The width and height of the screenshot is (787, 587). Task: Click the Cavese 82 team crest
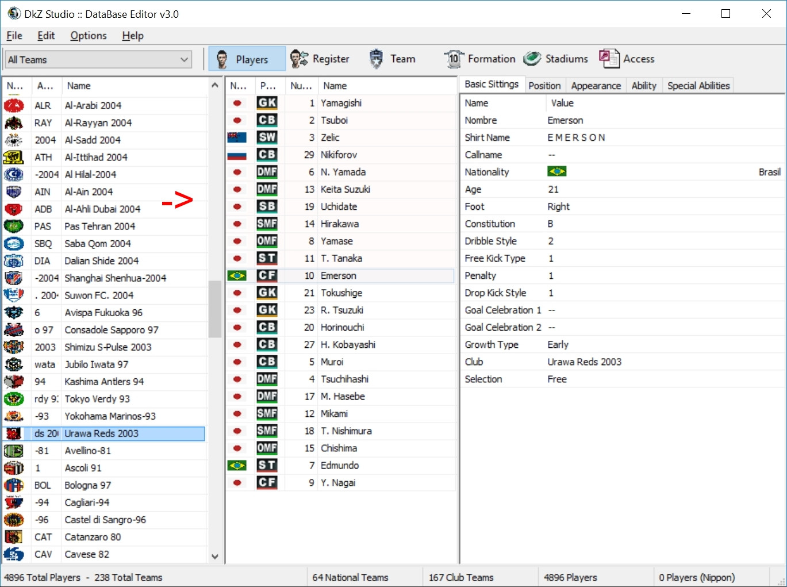click(x=14, y=554)
